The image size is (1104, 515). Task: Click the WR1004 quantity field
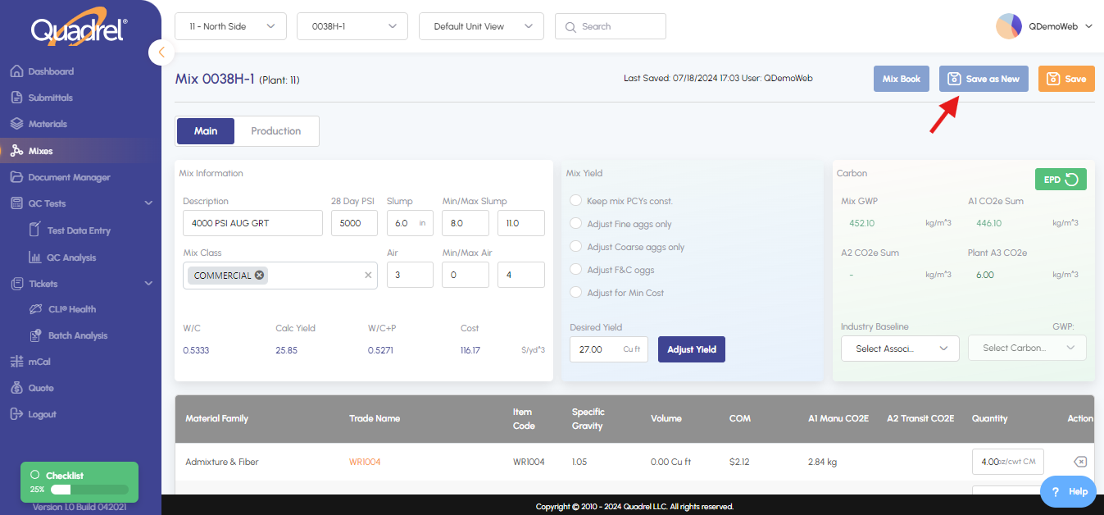[x=1007, y=462]
